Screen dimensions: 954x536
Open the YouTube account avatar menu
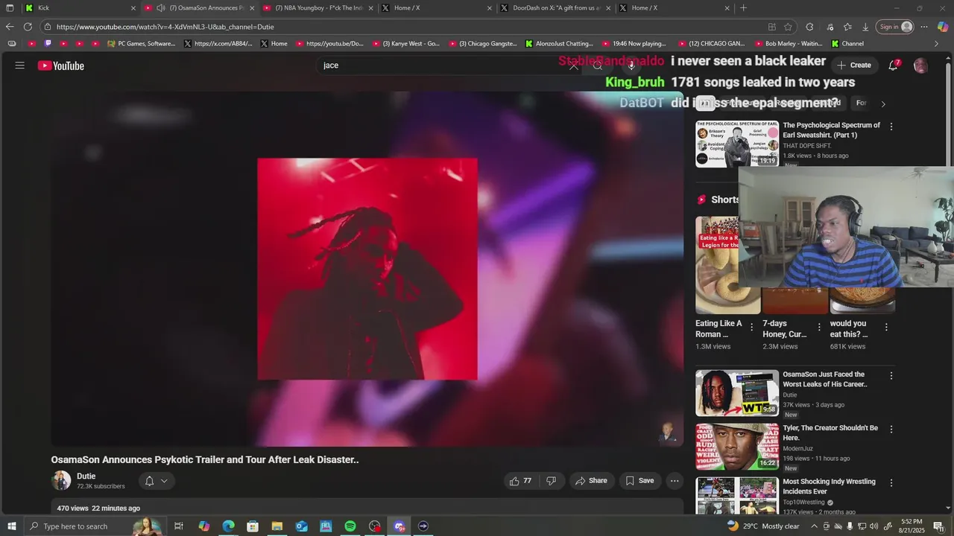coord(920,66)
